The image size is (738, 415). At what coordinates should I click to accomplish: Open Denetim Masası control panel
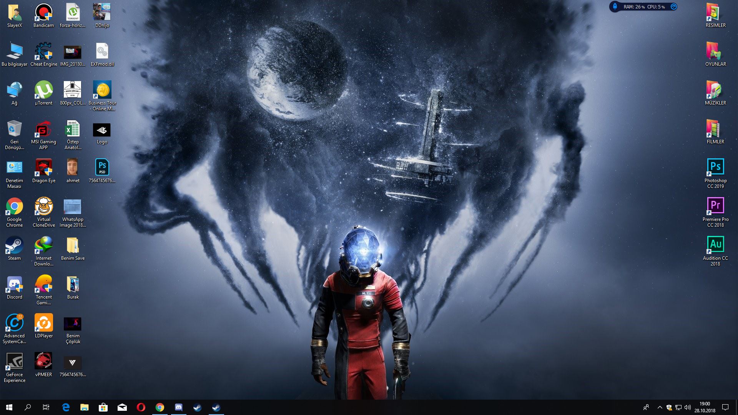pyautogui.click(x=15, y=173)
